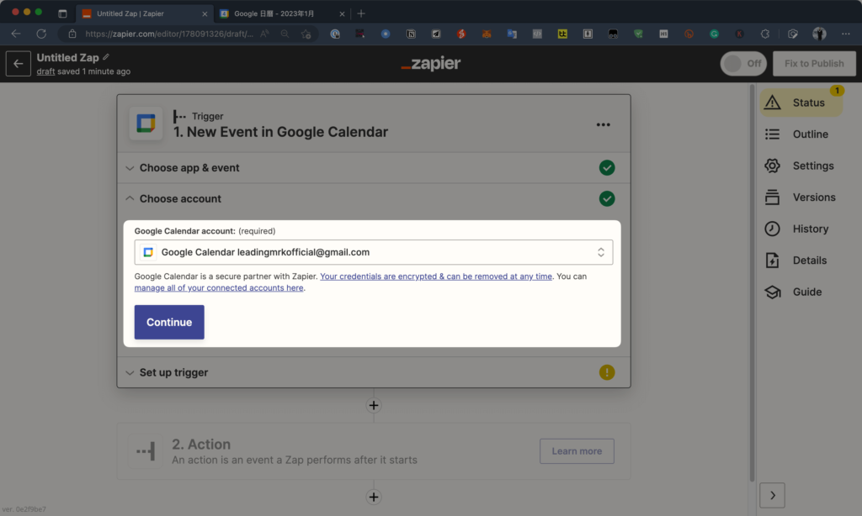Screen dimensions: 862x516
Task: Toggle the Zap Off switch on
Action: coord(743,64)
